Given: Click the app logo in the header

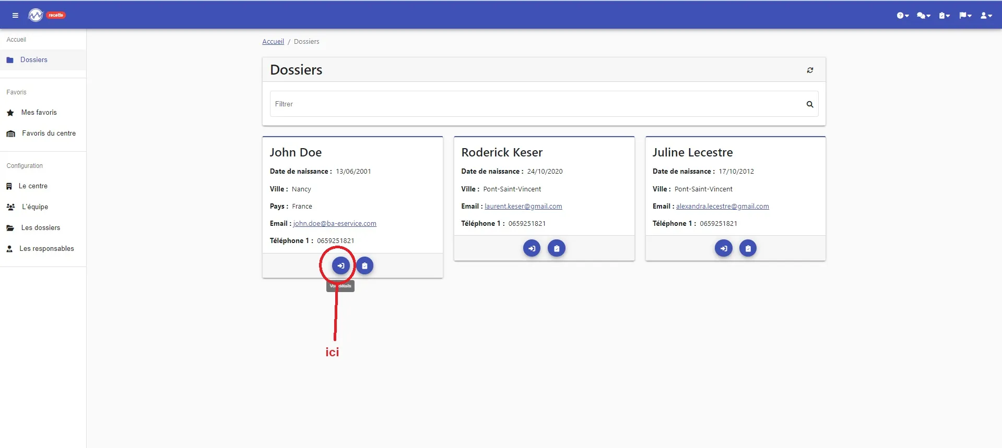Looking at the screenshot, I should tap(36, 15).
